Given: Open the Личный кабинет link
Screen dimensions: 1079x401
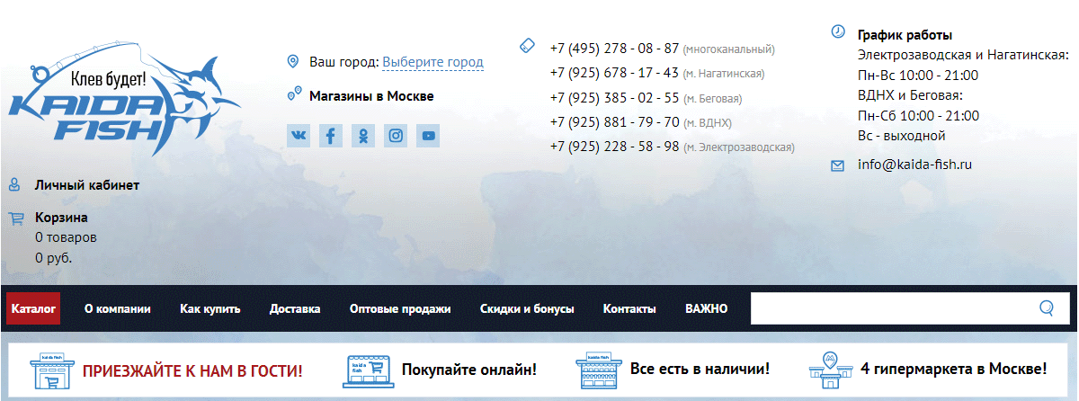Looking at the screenshot, I should (x=87, y=185).
